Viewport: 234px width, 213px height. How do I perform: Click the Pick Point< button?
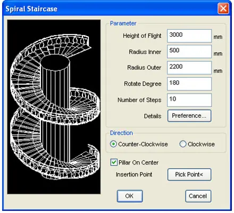[x=189, y=175]
